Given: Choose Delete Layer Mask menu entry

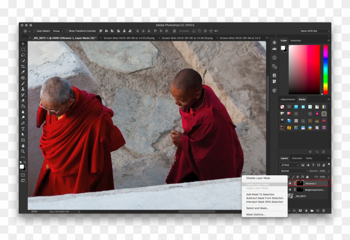Looking at the screenshot, I should click(257, 184).
